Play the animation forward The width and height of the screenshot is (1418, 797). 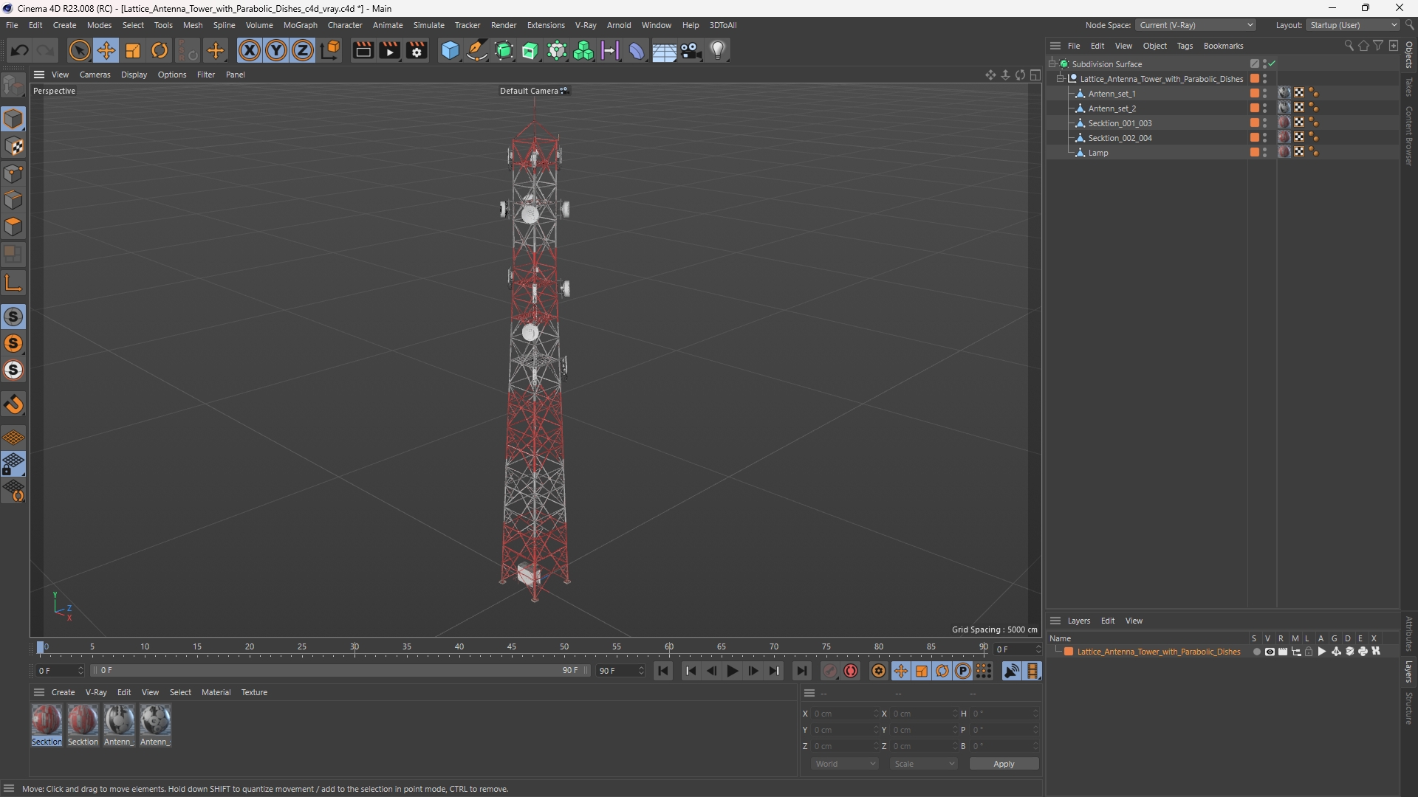[x=732, y=671]
